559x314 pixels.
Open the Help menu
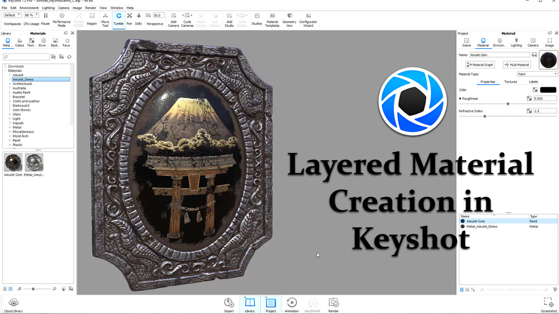[130, 8]
